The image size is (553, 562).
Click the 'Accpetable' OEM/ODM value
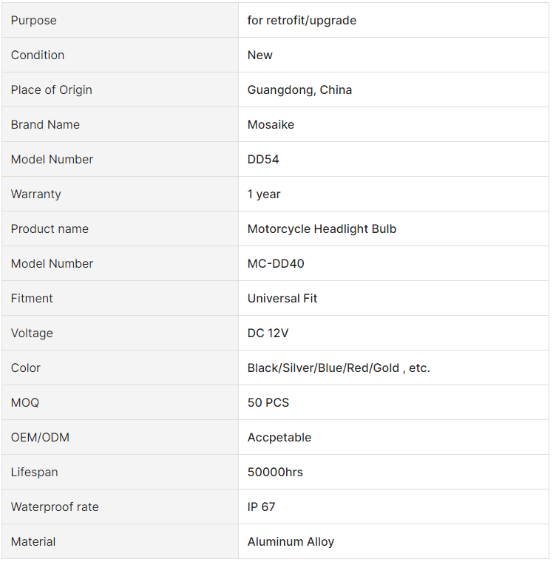[279, 437]
